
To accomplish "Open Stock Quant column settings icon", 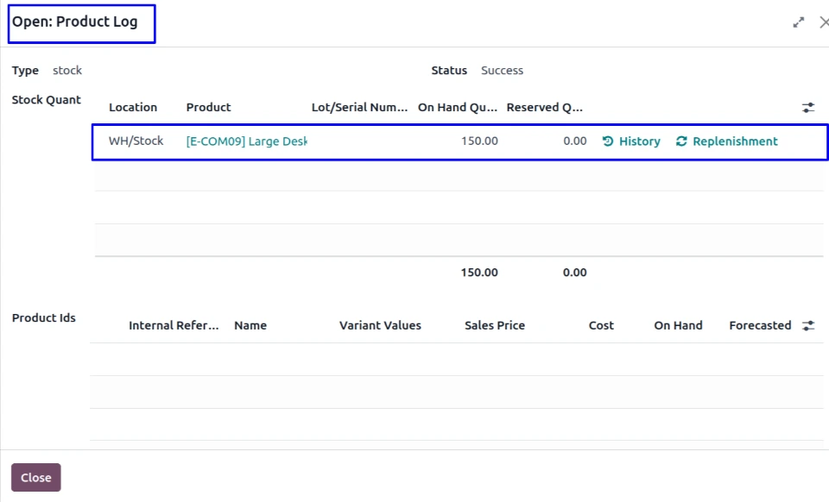I will 808,108.
